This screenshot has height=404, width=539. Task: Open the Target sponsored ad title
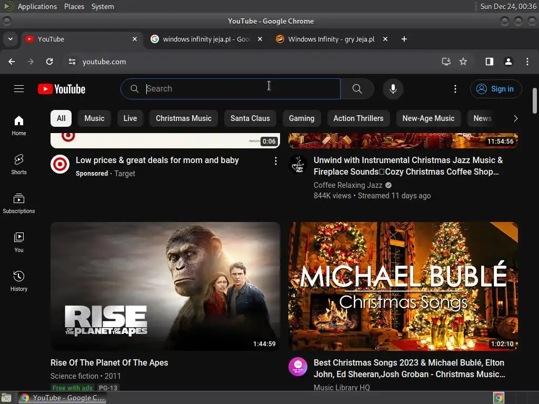coord(157,160)
